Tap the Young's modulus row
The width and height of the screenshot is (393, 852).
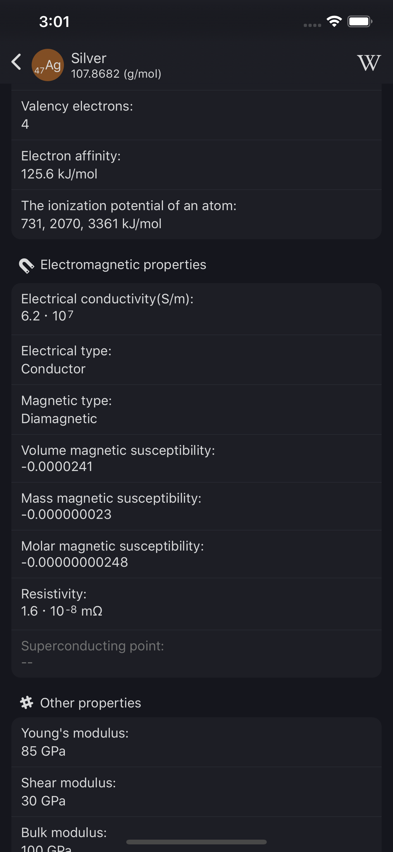196,742
